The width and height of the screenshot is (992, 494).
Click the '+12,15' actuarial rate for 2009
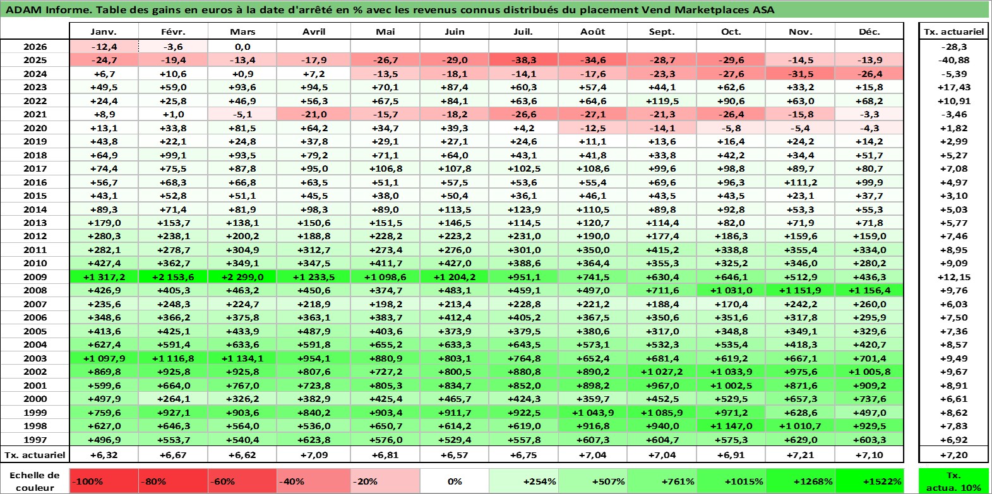point(953,277)
